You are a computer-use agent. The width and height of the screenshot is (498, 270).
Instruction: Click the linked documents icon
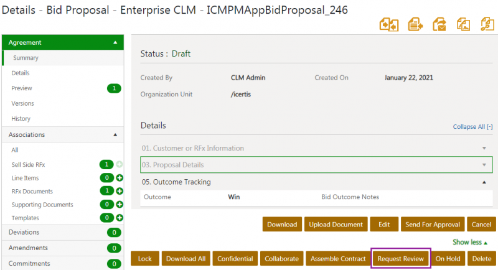pos(487,24)
